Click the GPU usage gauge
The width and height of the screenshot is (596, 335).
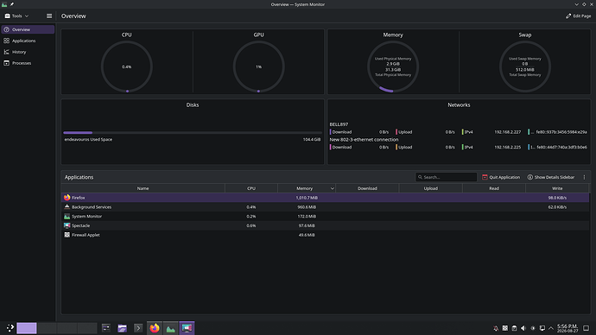point(258,66)
